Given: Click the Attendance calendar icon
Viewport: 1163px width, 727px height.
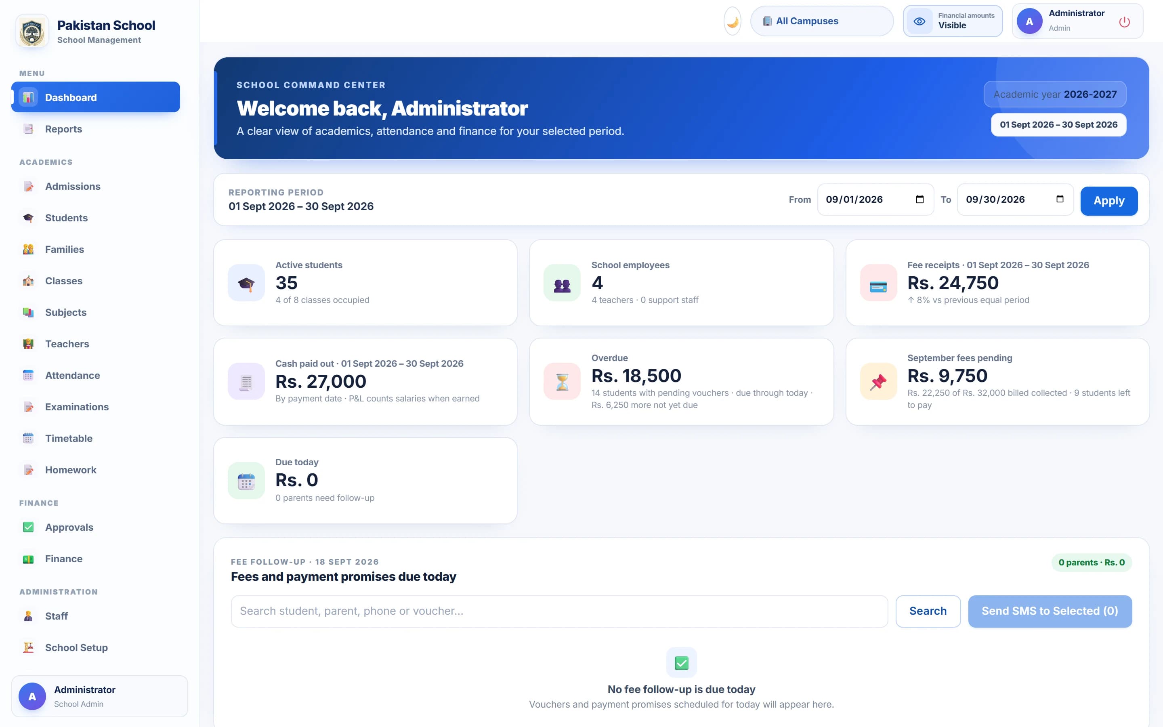Looking at the screenshot, I should 28,376.
